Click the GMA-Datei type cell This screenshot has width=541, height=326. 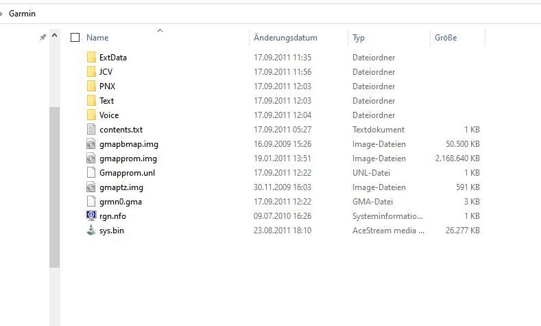coord(372,202)
